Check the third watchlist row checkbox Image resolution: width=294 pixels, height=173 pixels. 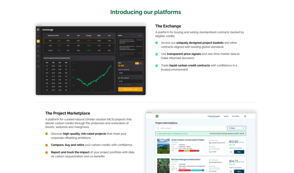tap(59, 50)
